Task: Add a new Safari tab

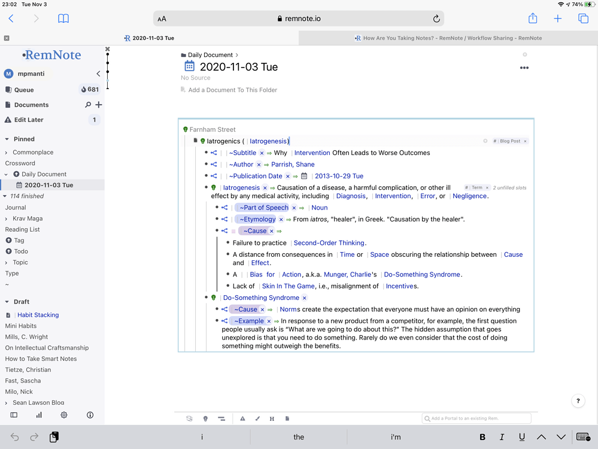Action: click(x=557, y=19)
